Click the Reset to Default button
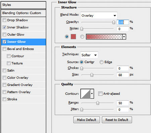 tap(117, 120)
